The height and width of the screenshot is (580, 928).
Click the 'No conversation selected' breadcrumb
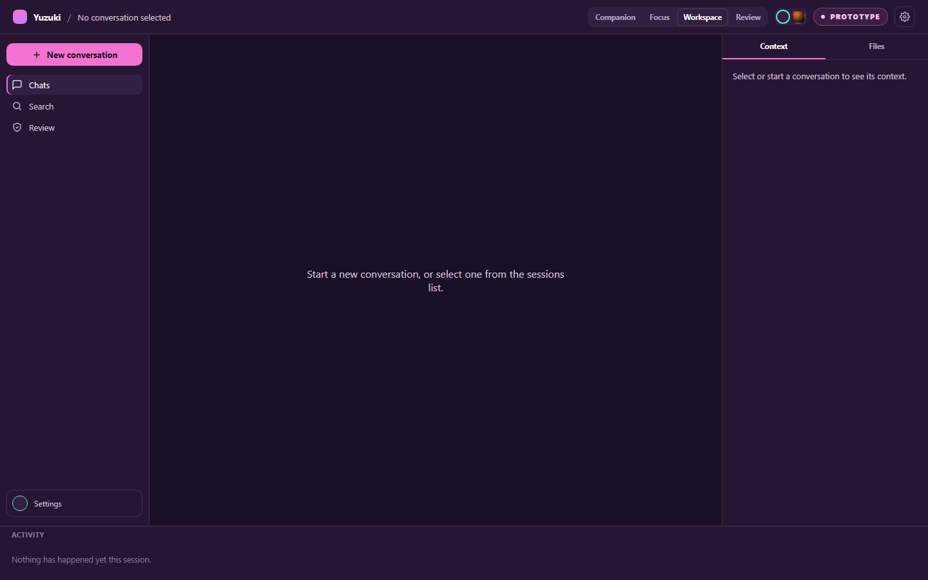(x=124, y=17)
